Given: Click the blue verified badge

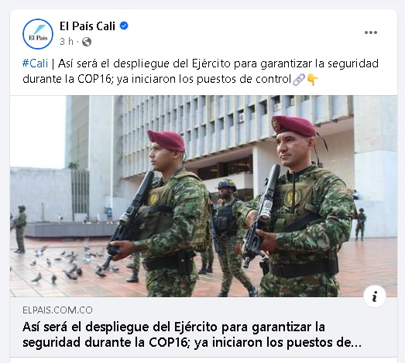Looking at the screenshot, I should 124,26.
